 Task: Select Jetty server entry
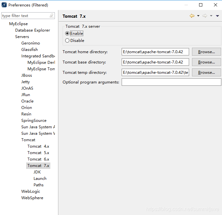(25, 82)
